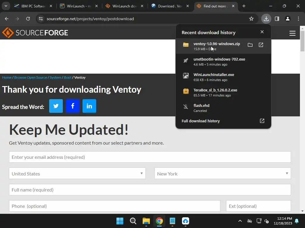This screenshot has width=305, height=228.
Task: Open the Full download history link
Action: click(x=223, y=121)
